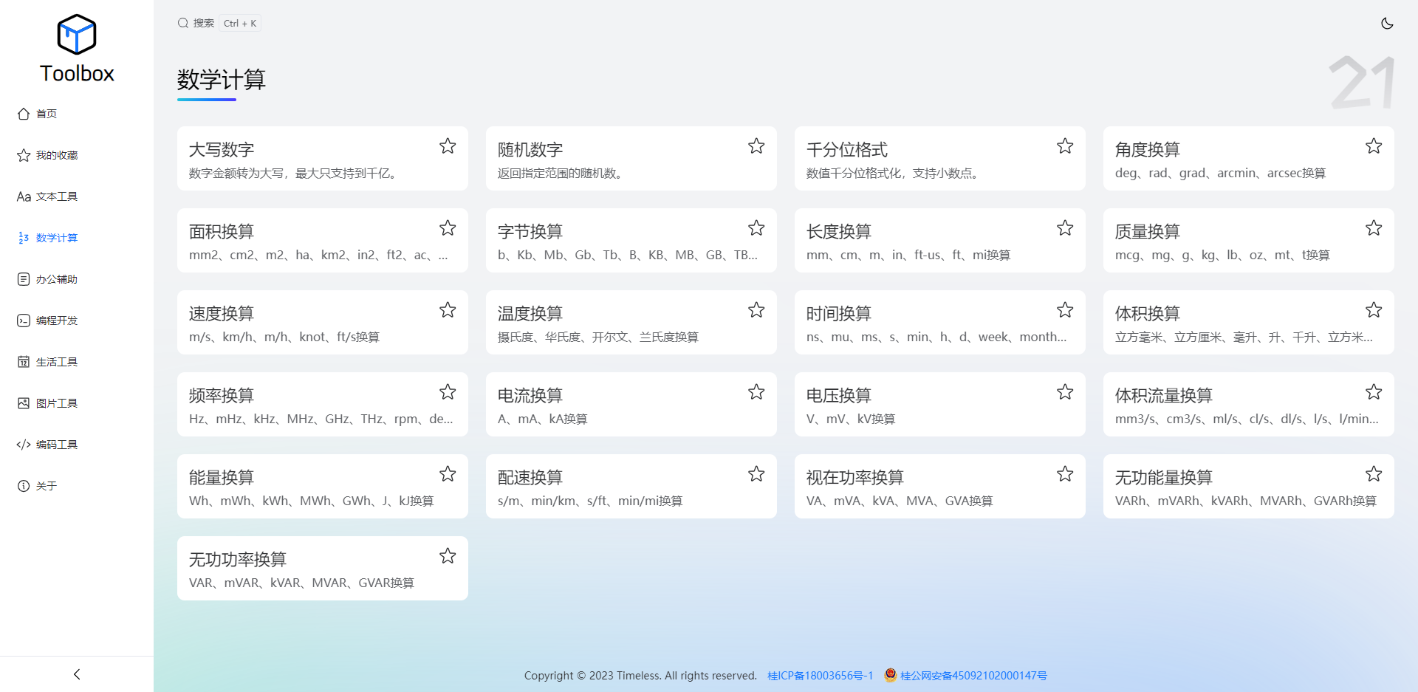1418x692 pixels.
Task: Open the 无功功率换算 tool card
Action: point(323,569)
